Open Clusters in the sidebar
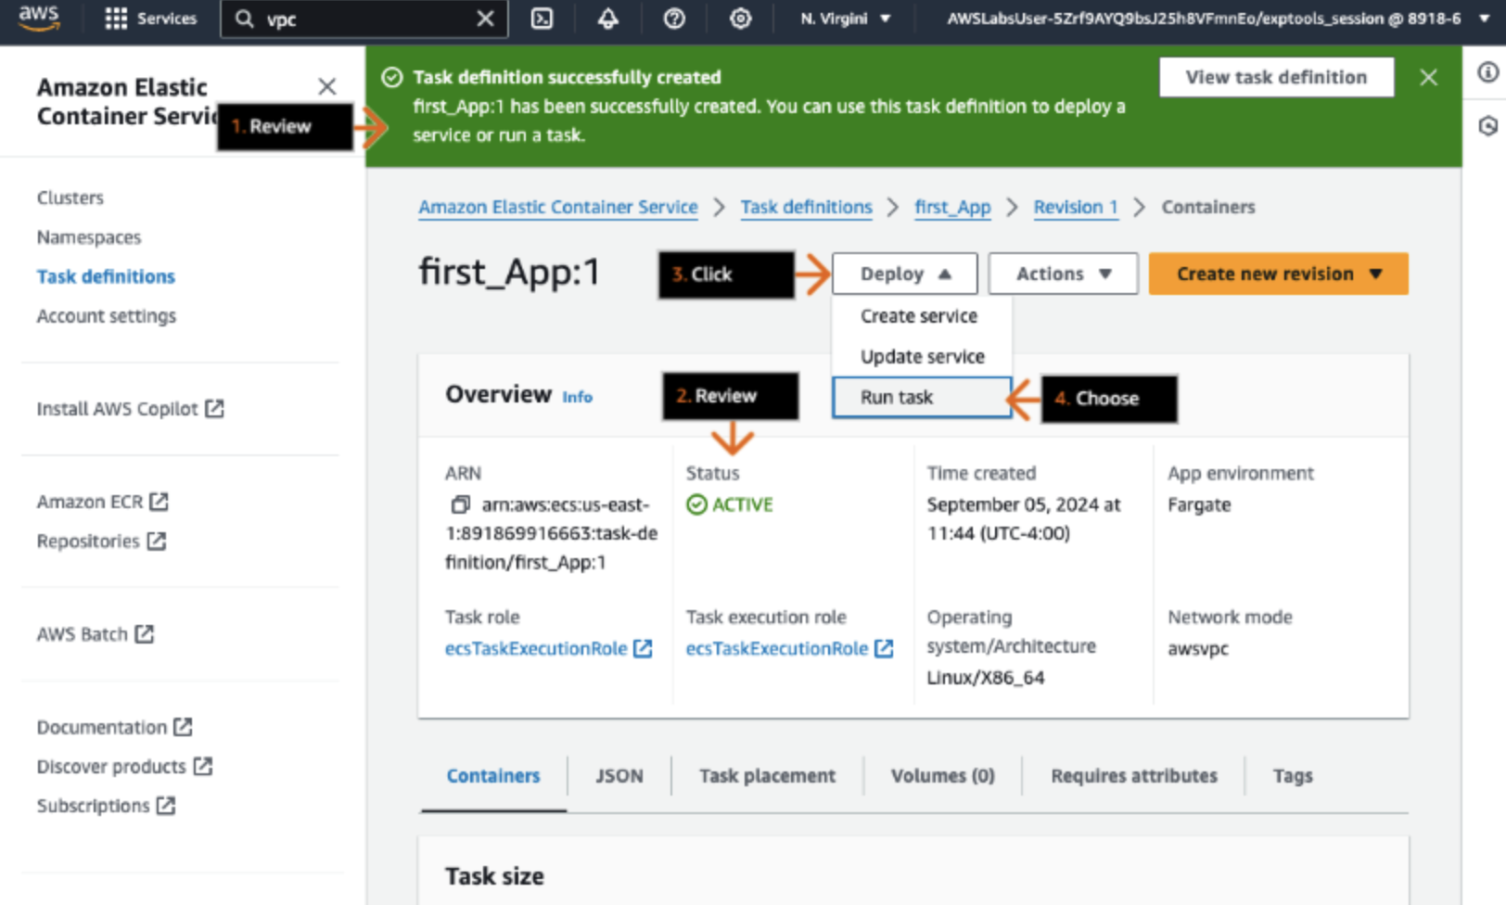Viewport: 1506px width, 905px height. pos(70,198)
